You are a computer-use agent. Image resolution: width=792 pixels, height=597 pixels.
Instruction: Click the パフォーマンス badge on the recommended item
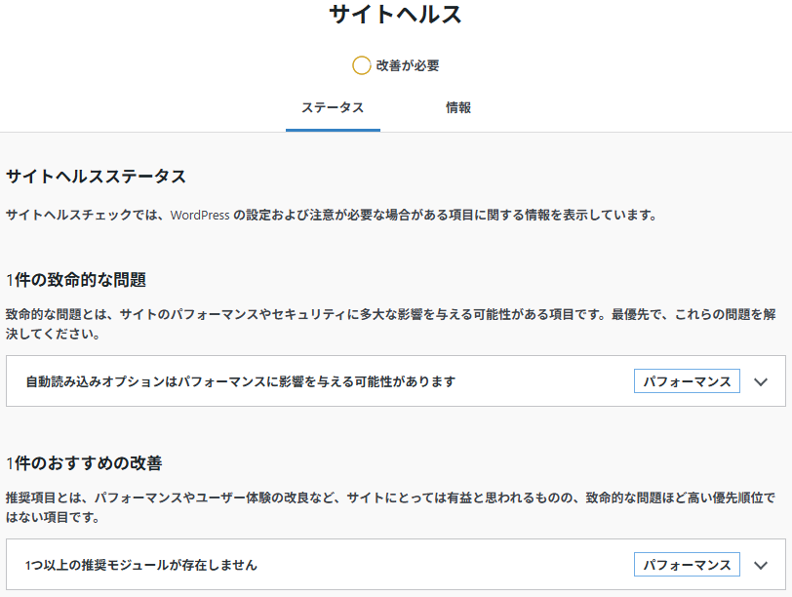point(687,565)
